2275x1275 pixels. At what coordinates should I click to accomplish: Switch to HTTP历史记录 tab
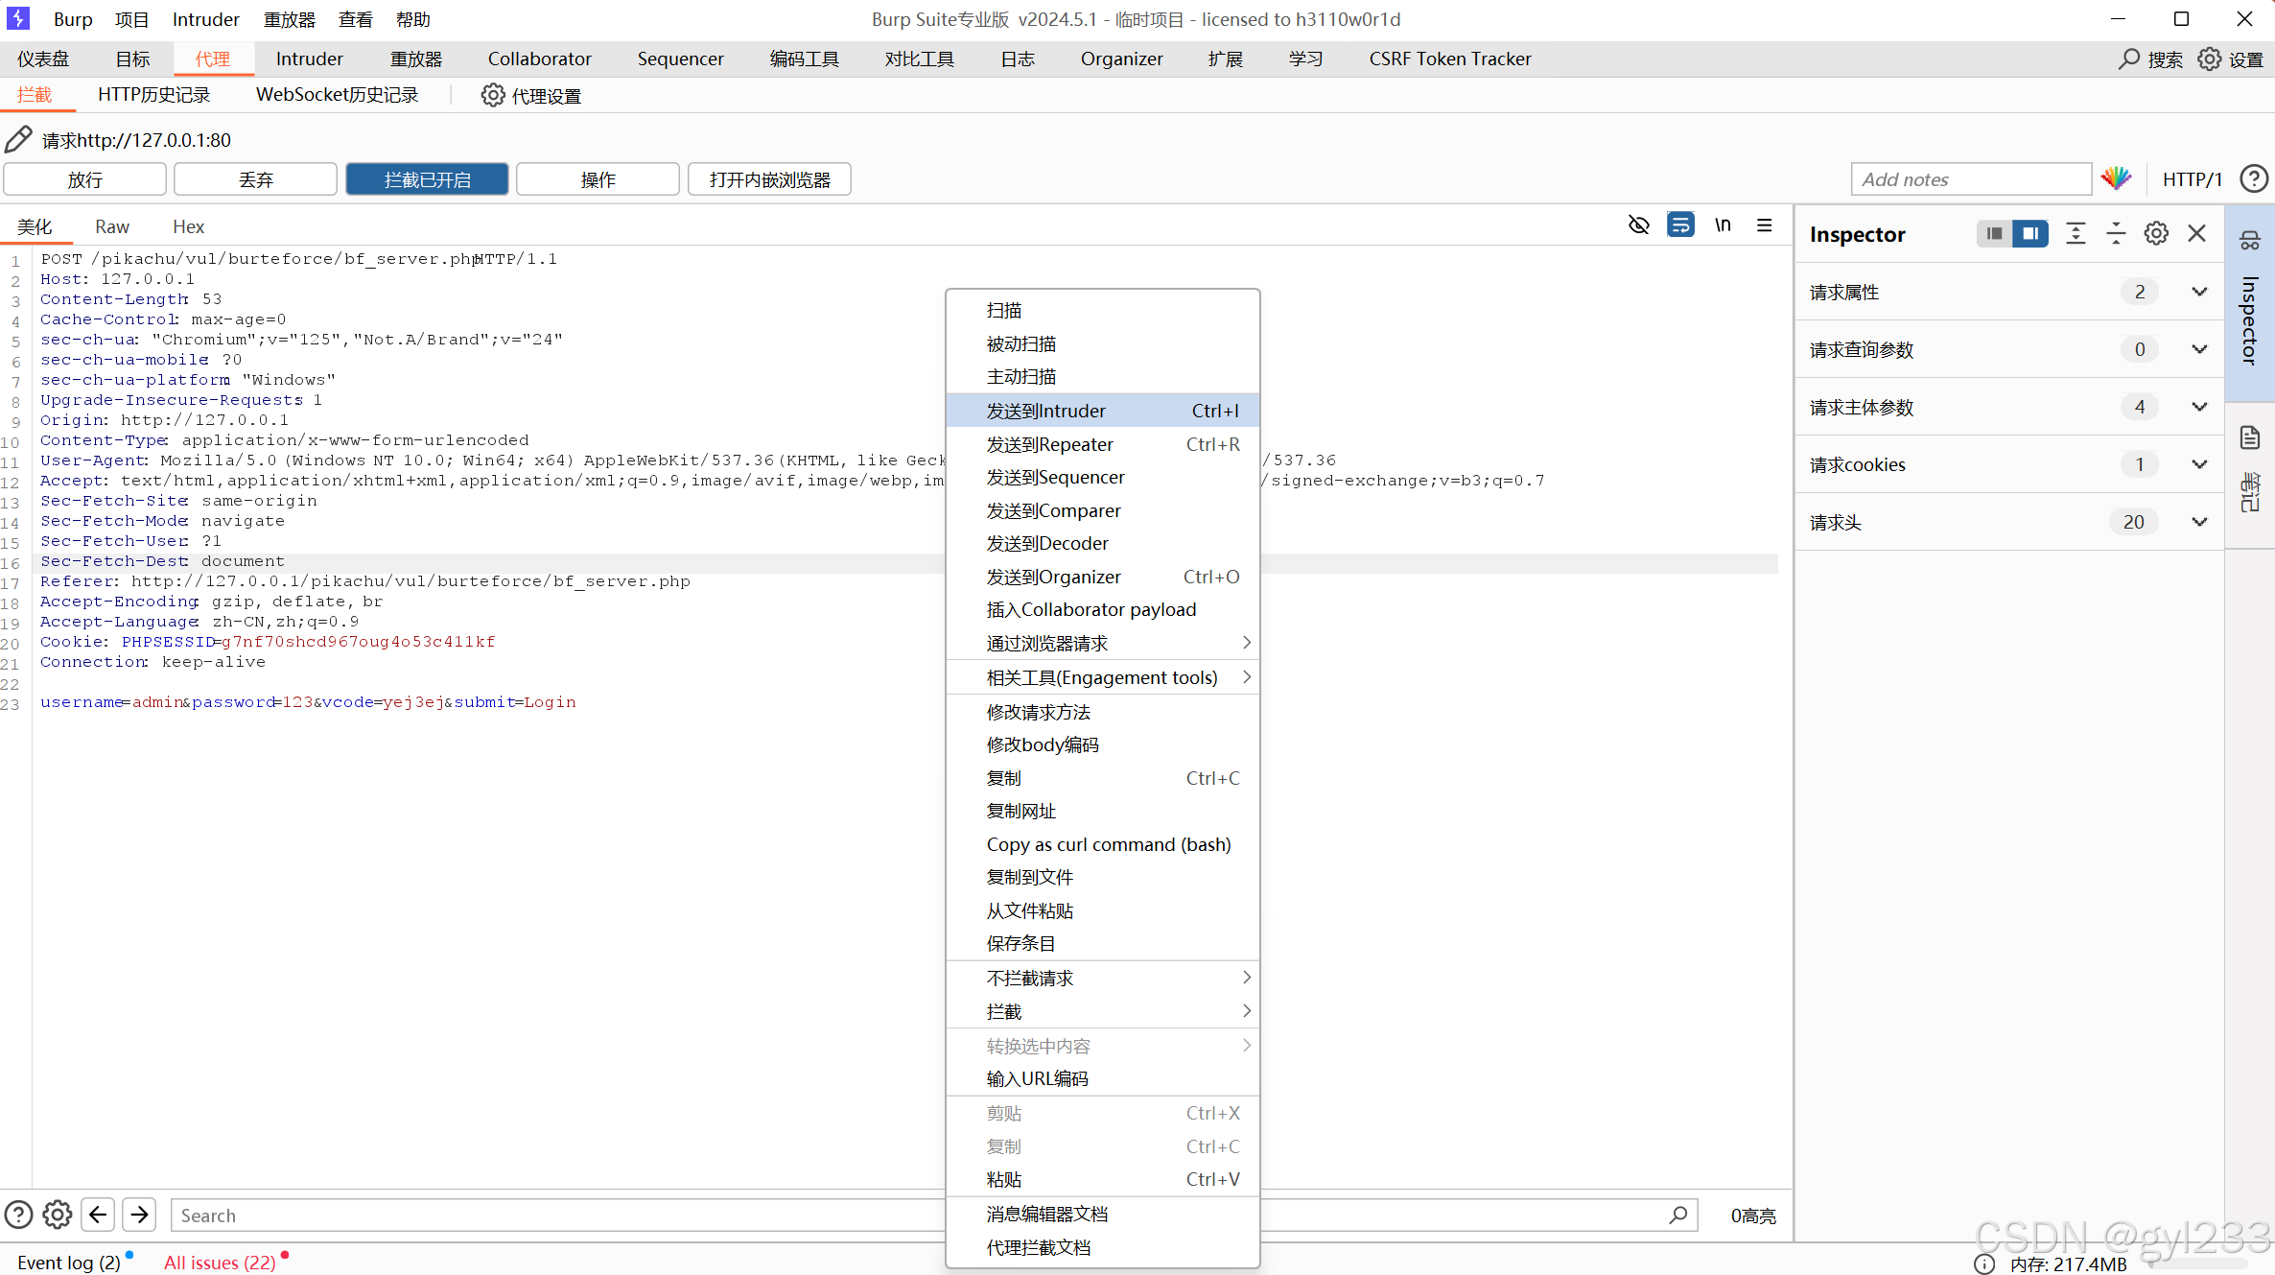(154, 95)
